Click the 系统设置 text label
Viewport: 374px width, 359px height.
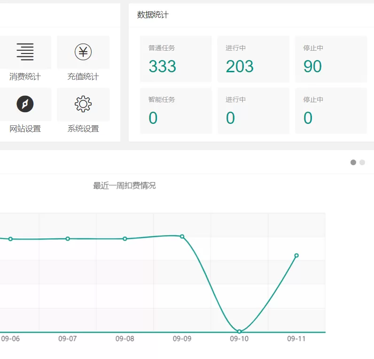pyautogui.click(x=83, y=129)
